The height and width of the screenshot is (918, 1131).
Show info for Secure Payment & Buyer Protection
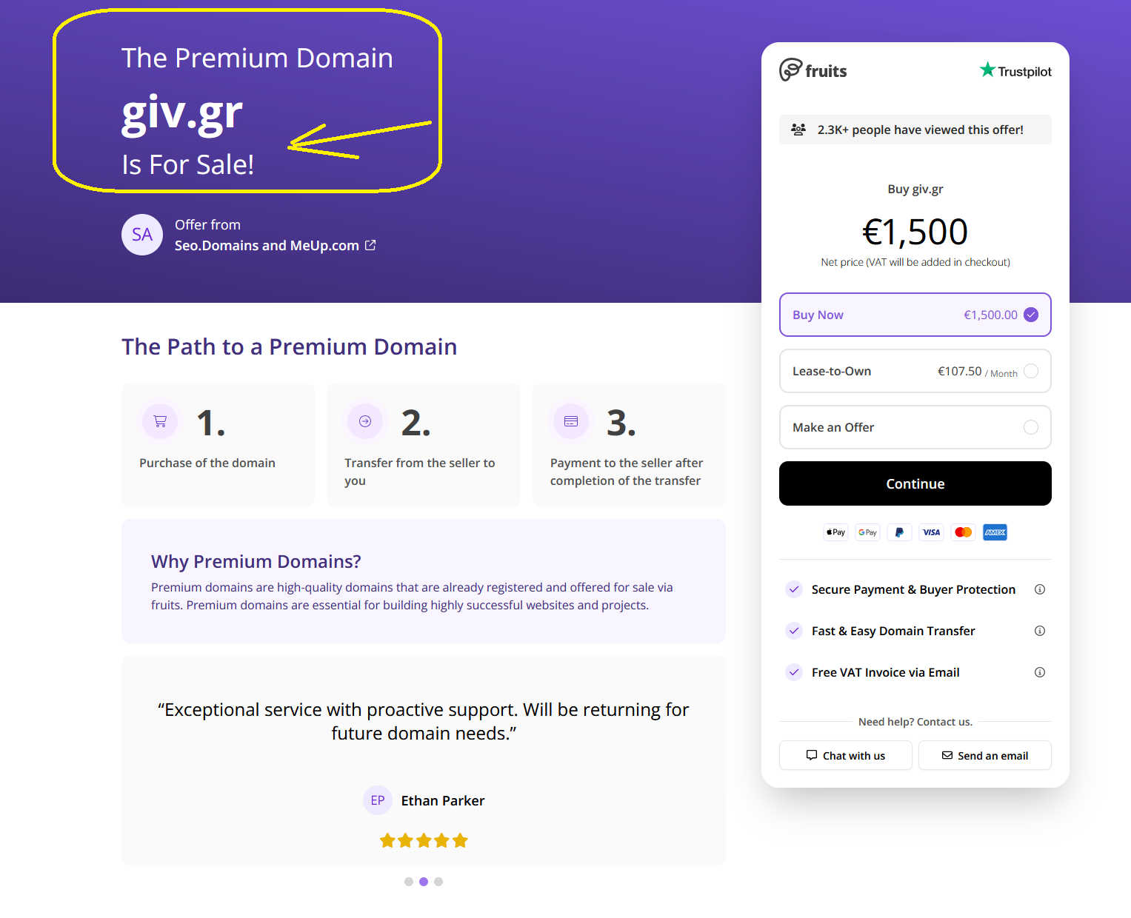pyautogui.click(x=1040, y=589)
